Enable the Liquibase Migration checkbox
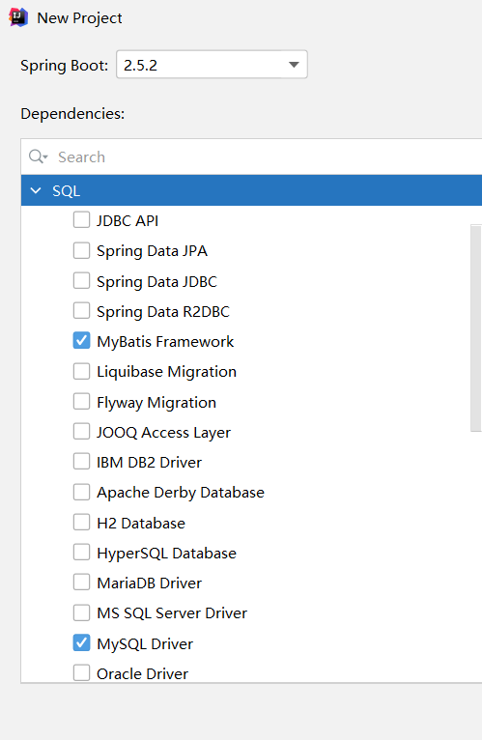This screenshot has height=740, width=482. pos(82,371)
